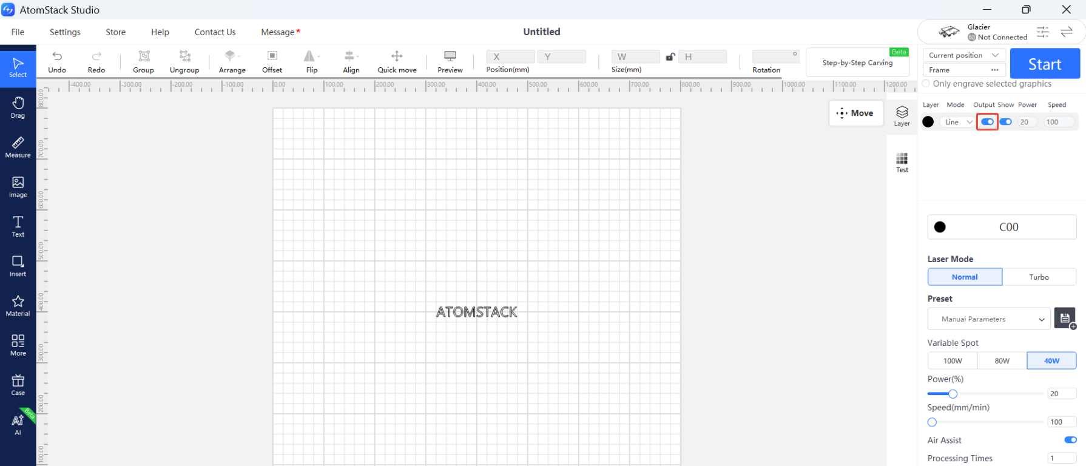The image size is (1086, 466).
Task: Toggle the layer Show switch
Action: [1006, 122]
